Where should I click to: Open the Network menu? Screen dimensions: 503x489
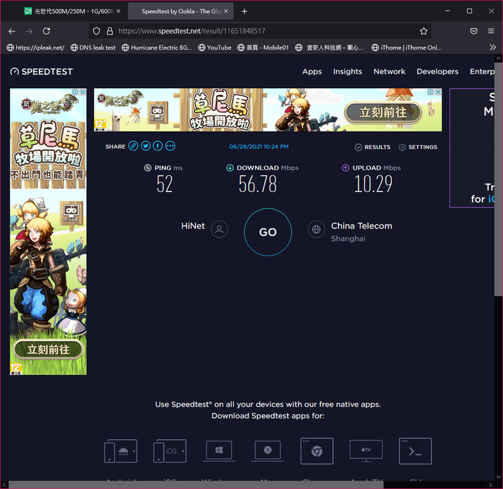click(x=389, y=71)
